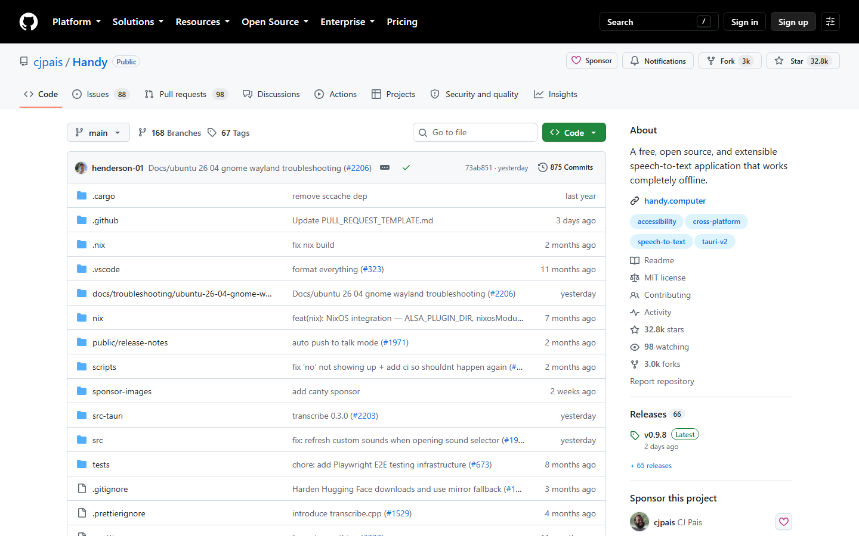The height and width of the screenshot is (536, 859).
Task: Click the Go to file field
Action: coord(475,132)
